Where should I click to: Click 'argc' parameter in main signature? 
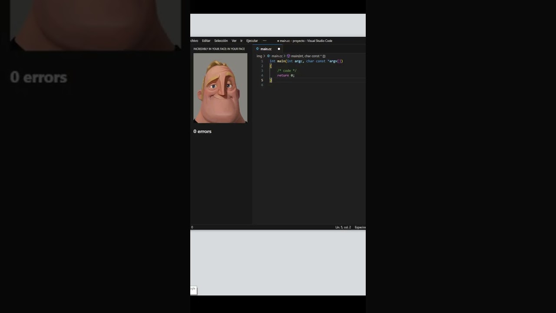tap(298, 61)
